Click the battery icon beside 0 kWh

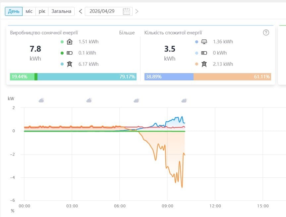pos(204,53)
